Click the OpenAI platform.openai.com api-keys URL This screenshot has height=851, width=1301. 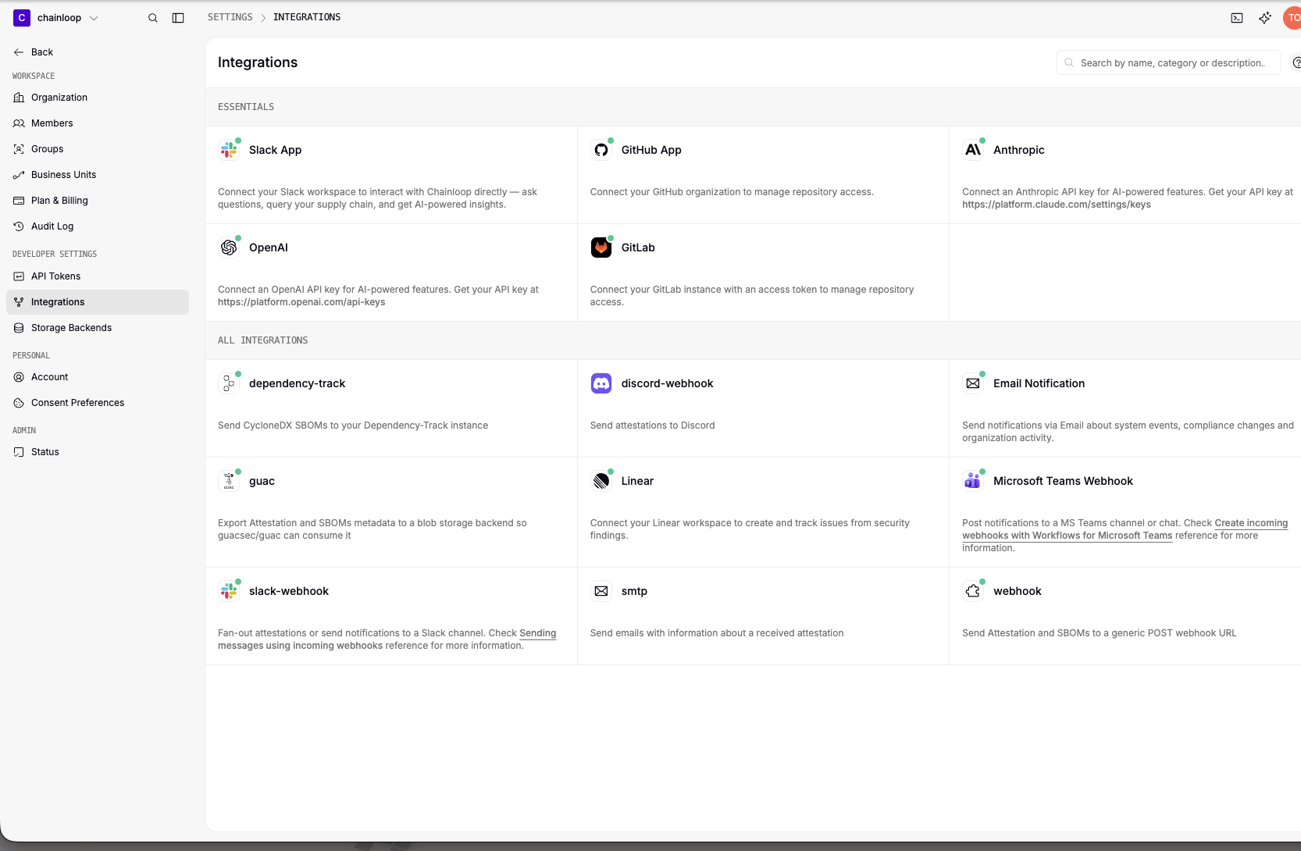point(301,302)
